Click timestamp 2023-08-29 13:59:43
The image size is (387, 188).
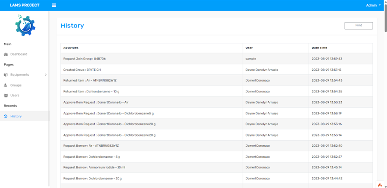[x=327, y=59]
